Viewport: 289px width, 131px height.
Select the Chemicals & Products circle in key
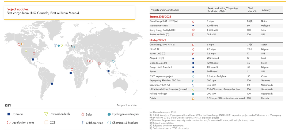[x=109, y=122]
